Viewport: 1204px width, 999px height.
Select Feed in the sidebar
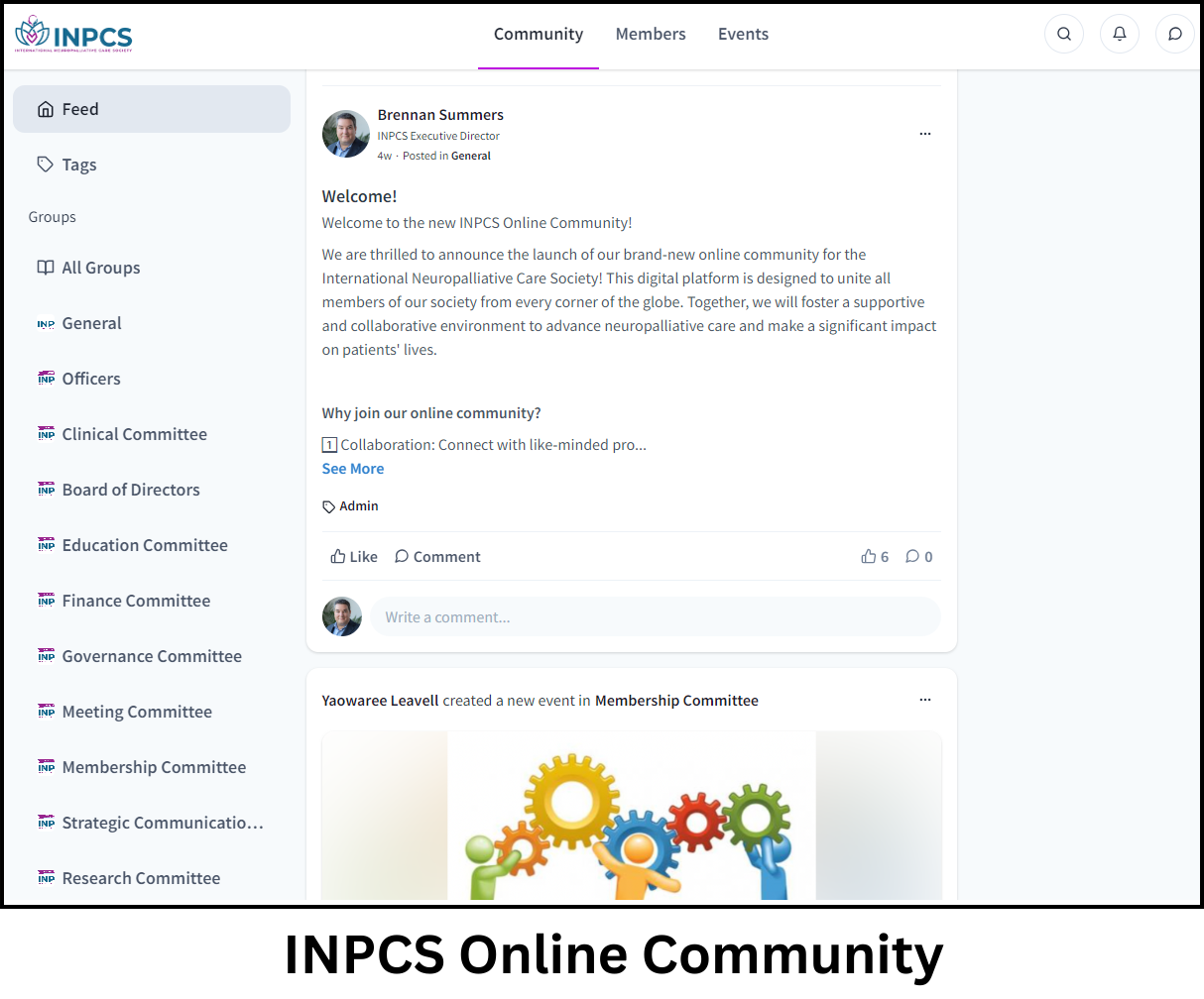click(152, 109)
